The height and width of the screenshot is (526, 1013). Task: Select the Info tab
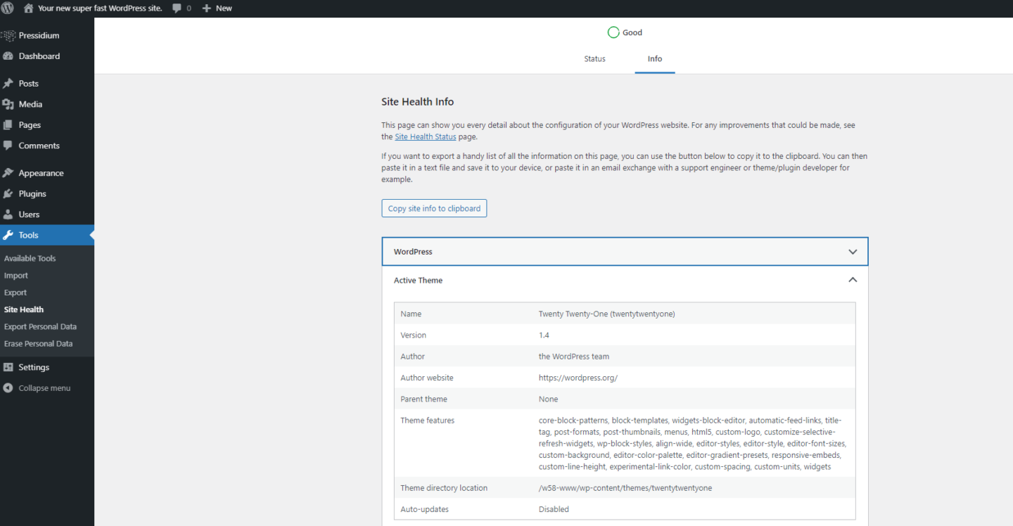tap(655, 59)
